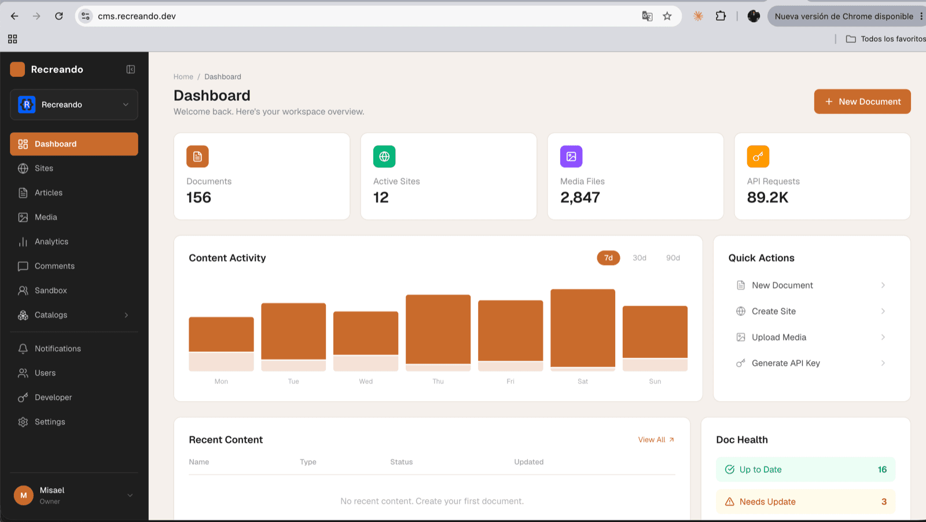Switch chart range to 90d
The height and width of the screenshot is (522, 926).
[673, 258]
